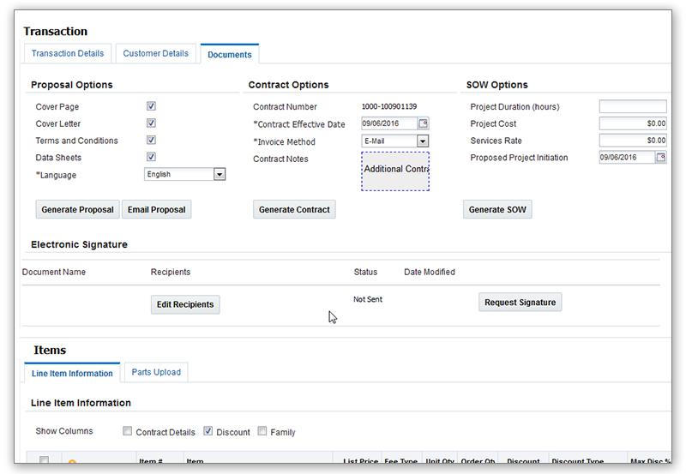Image resolution: width=686 pixels, height=474 pixels.
Task: Open calendar for Proposed Project Initiation
Action: [660, 158]
